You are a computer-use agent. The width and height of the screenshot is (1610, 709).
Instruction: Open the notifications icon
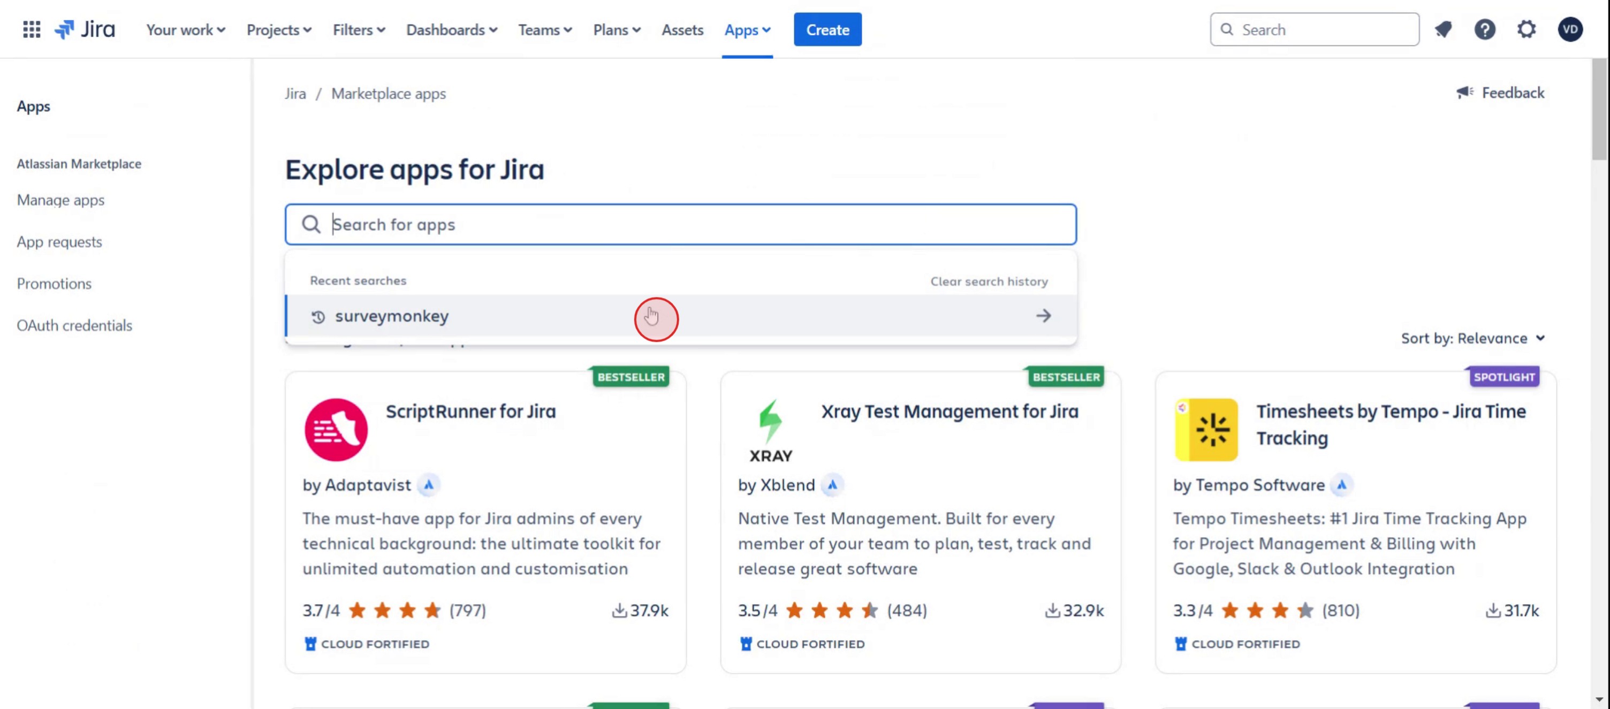coord(1443,29)
